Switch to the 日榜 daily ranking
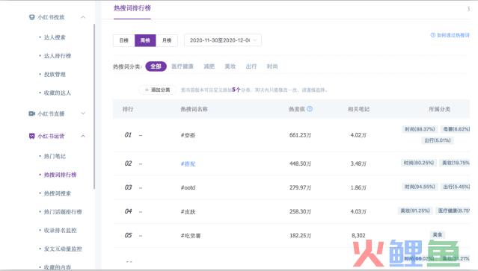This screenshot has height=271, width=478. point(123,40)
